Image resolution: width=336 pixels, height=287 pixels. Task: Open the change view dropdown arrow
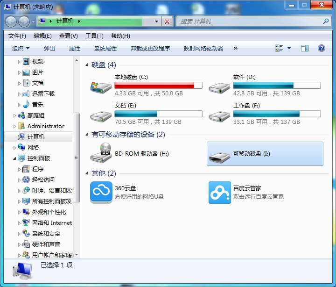[x=289, y=48]
